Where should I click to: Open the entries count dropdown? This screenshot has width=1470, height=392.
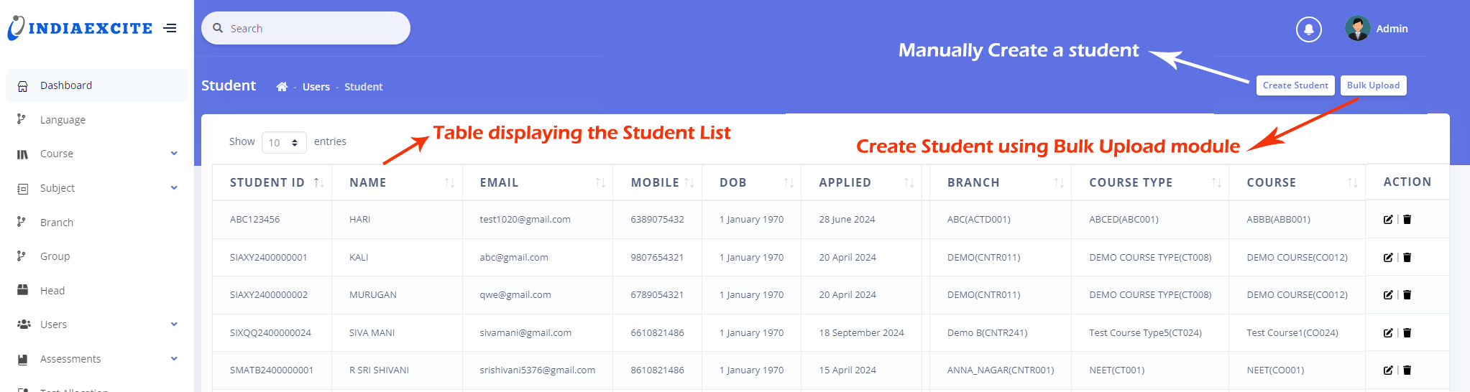[x=284, y=143]
